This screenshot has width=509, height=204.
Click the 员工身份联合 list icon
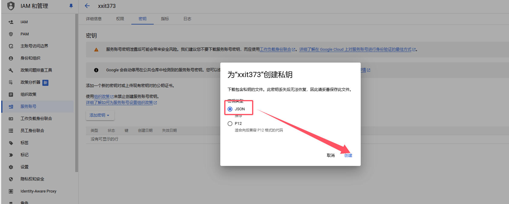pyautogui.click(x=11, y=131)
